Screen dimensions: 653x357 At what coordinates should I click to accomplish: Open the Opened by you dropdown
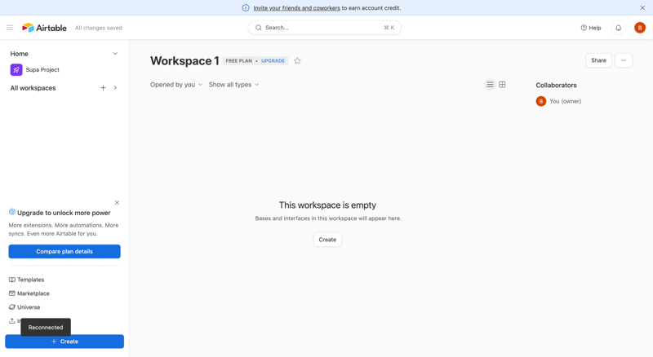(176, 85)
